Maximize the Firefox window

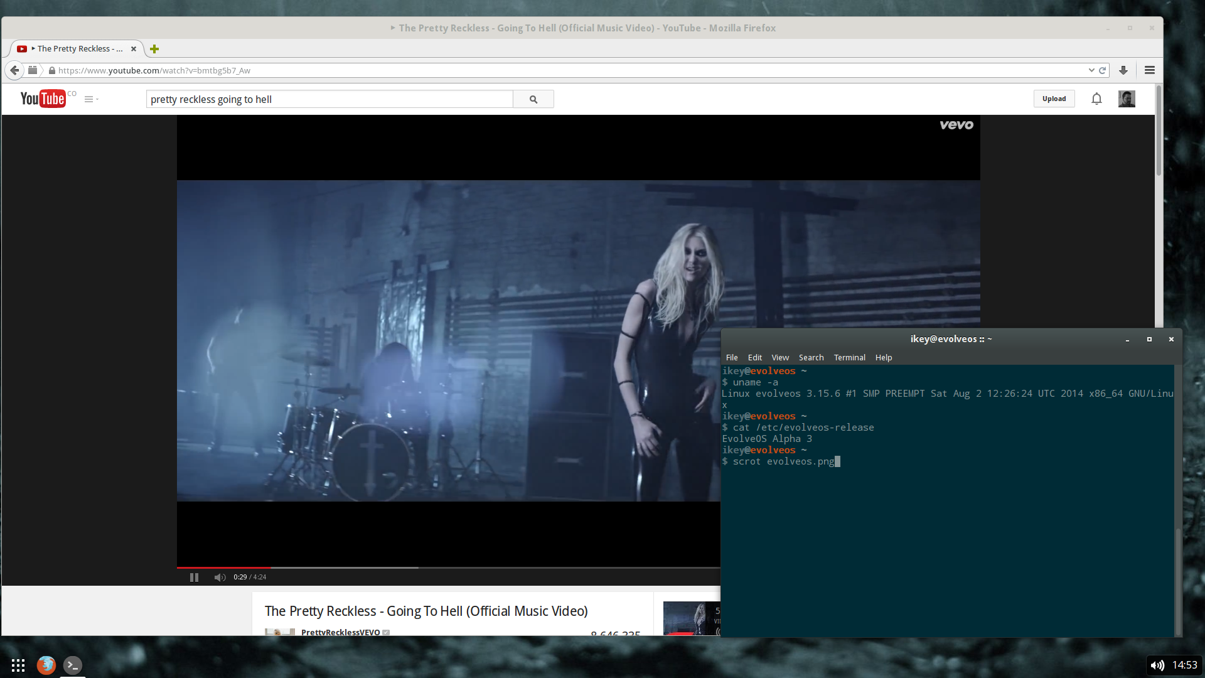coord(1130,28)
